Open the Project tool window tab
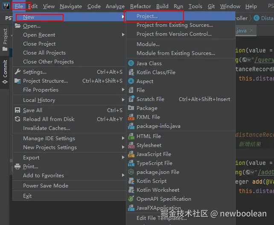Screen dimensions: 274x225 coord(5,40)
